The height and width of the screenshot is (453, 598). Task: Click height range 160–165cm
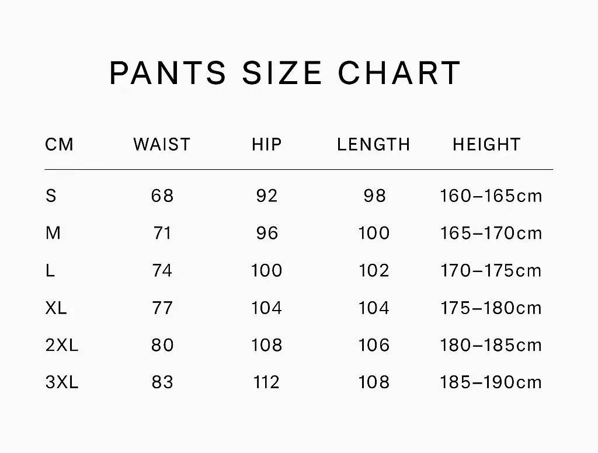click(491, 196)
